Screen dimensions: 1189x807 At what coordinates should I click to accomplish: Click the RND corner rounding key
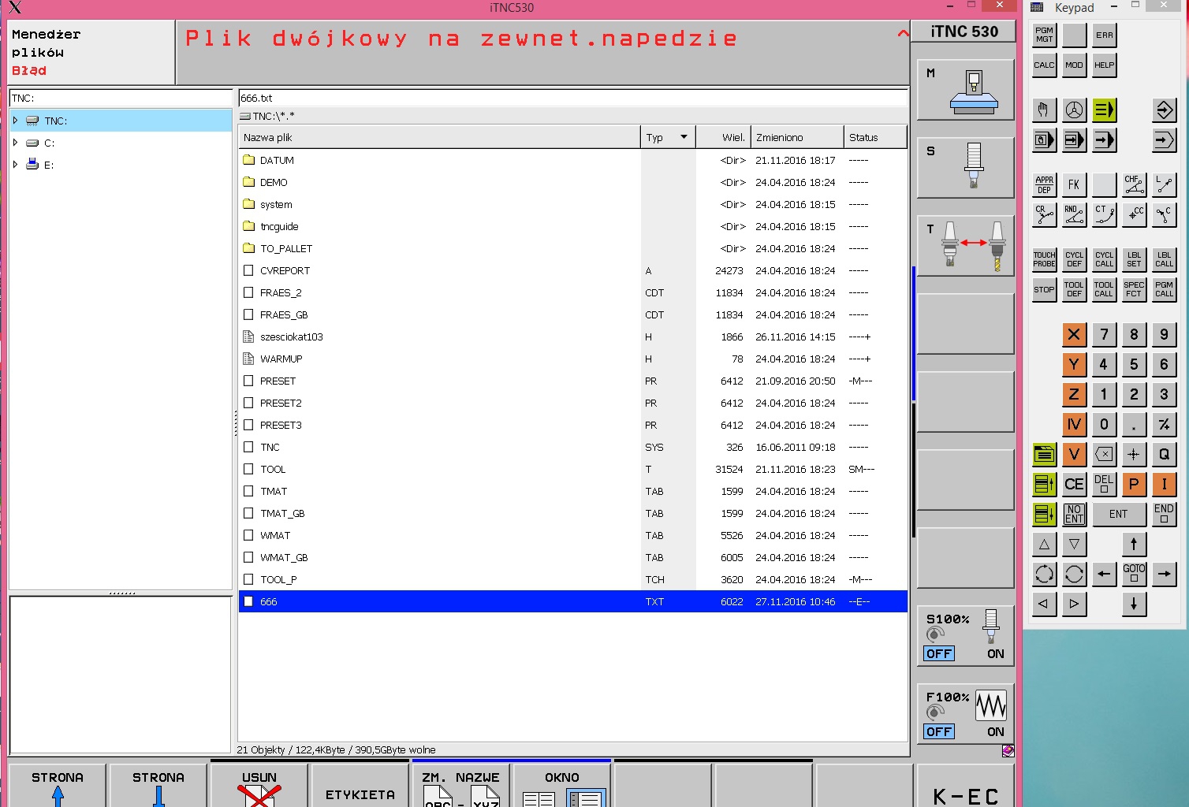coord(1074,214)
